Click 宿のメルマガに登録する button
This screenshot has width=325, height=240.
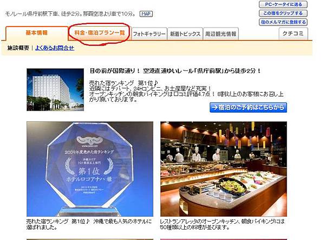[x=283, y=22]
